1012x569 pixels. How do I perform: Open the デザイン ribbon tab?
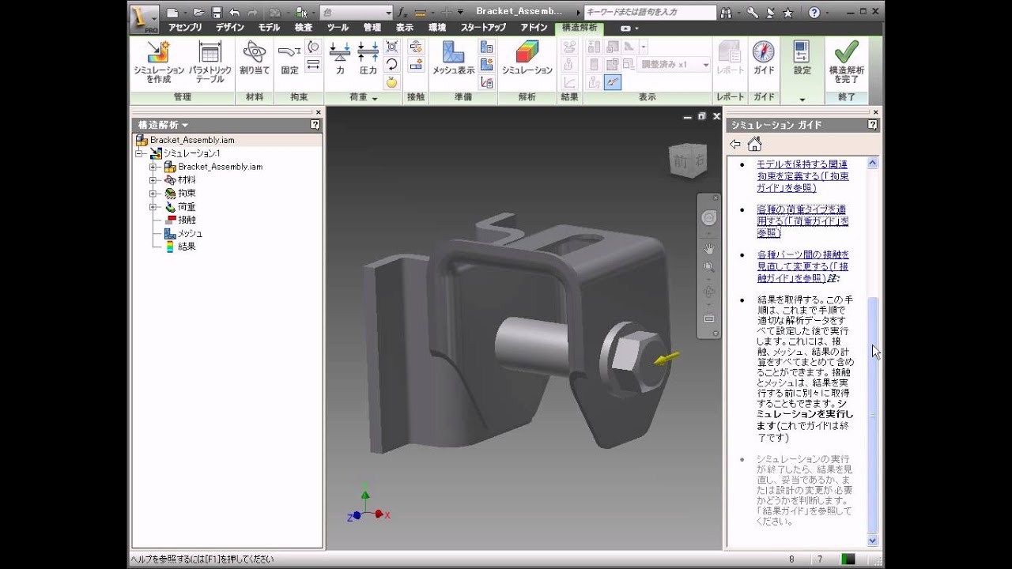pos(230,27)
